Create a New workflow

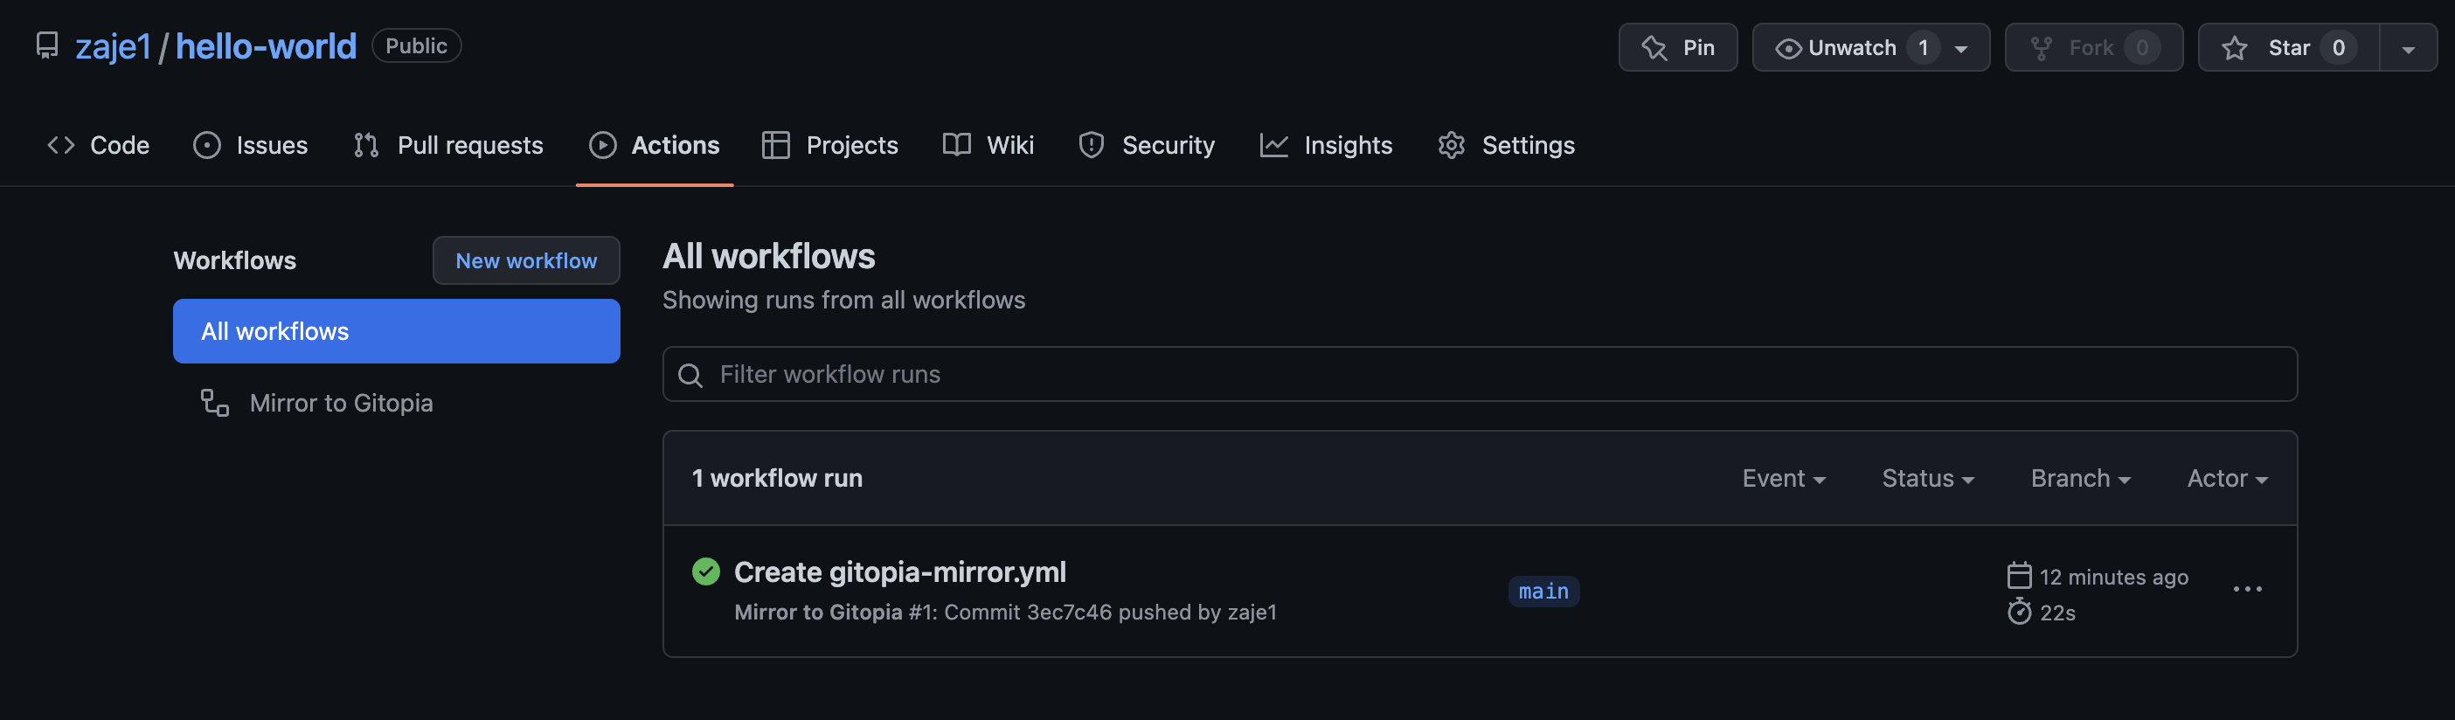pyautogui.click(x=526, y=260)
